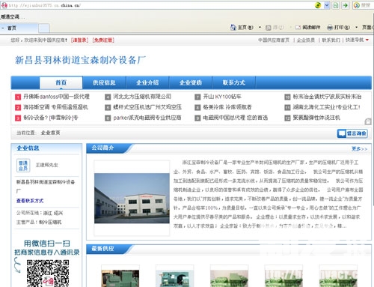Click the search provider icon beside address bar
This screenshot has width=374, height=287.
357,5
